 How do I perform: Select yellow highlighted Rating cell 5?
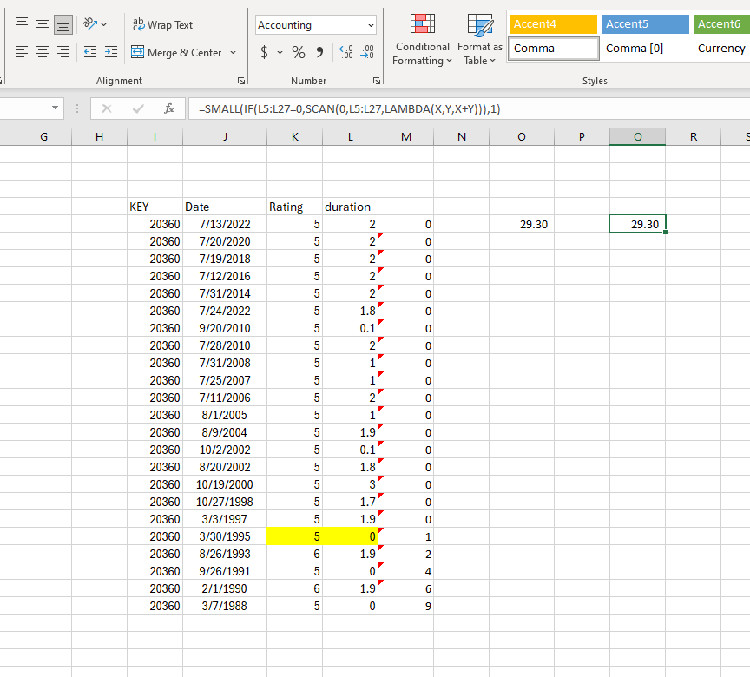(x=294, y=536)
